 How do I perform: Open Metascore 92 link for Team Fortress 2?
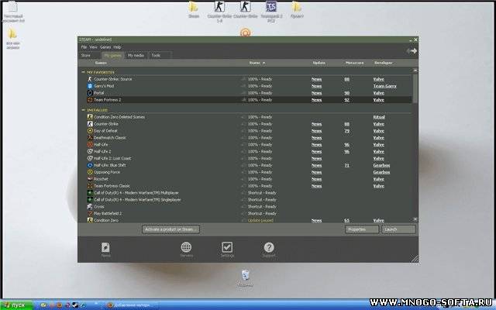click(x=347, y=100)
